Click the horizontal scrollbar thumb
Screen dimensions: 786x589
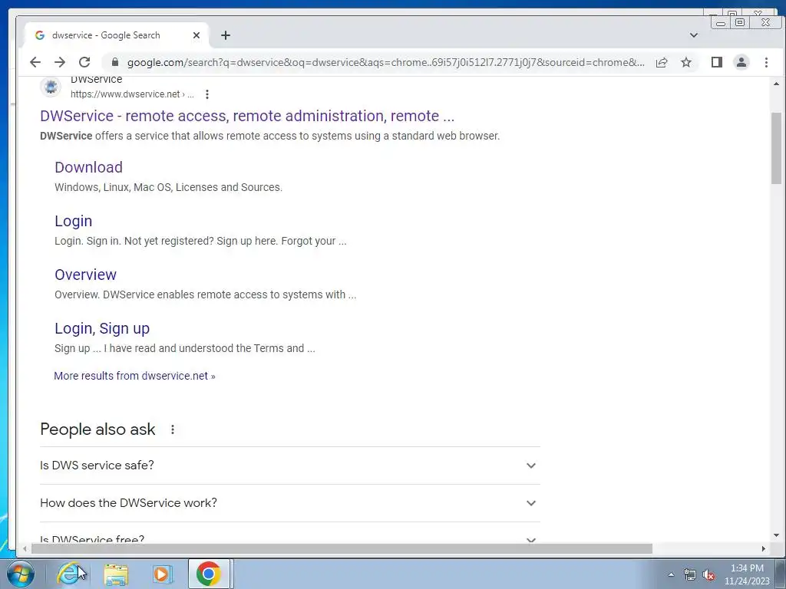coord(342,549)
